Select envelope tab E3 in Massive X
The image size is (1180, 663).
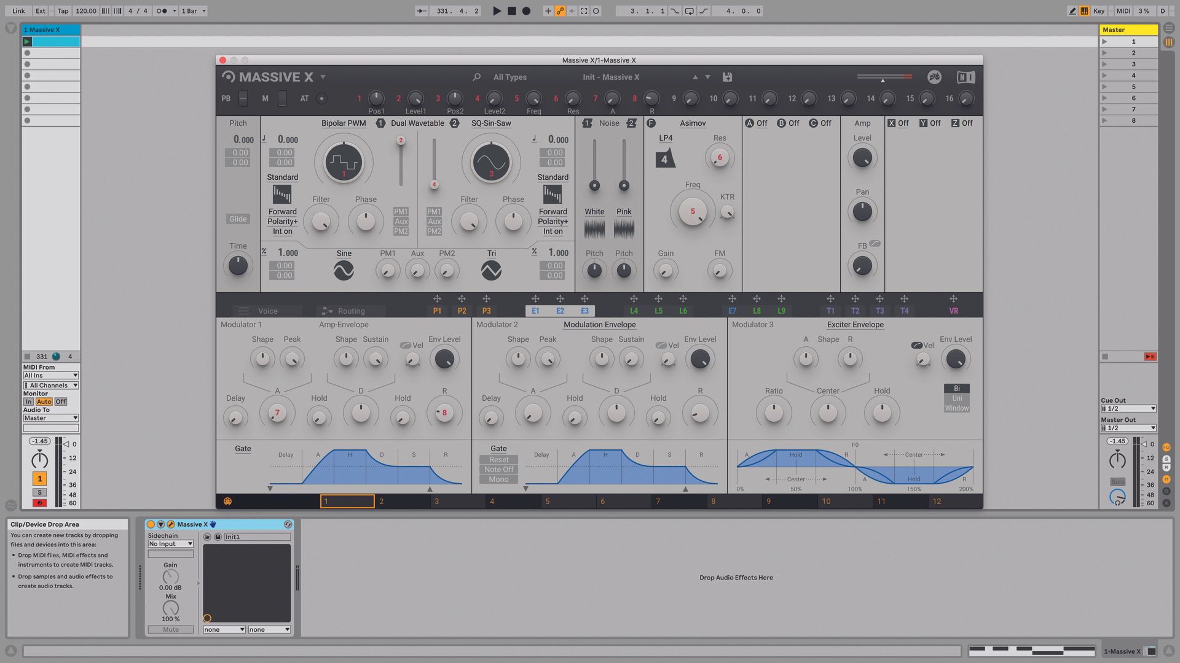584,311
